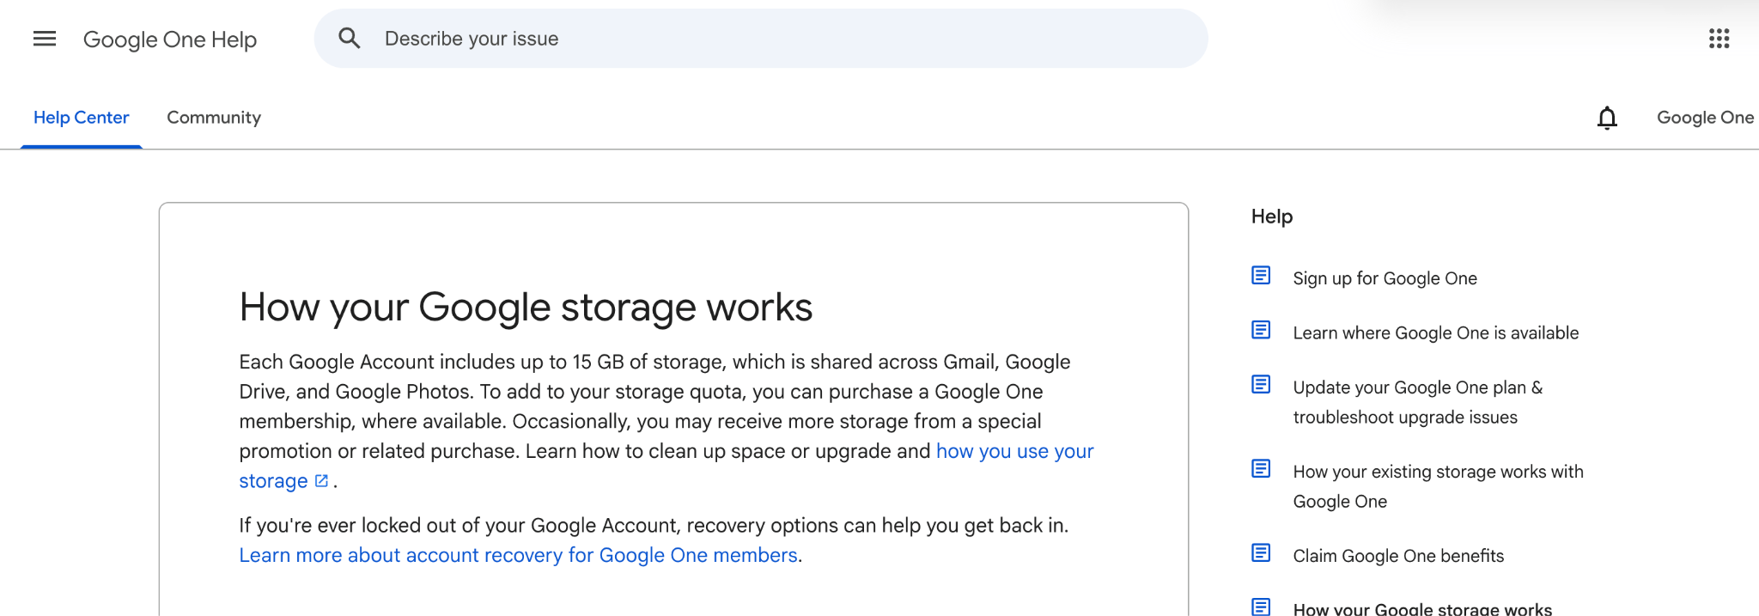The height and width of the screenshot is (616, 1759).
Task: Open the hamburger main menu
Action: 45,39
